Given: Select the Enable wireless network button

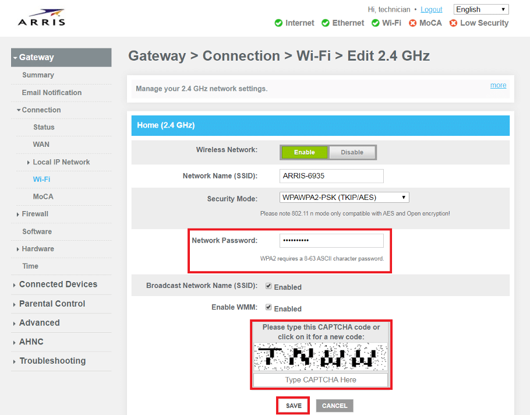Looking at the screenshot, I should (304, 152).
